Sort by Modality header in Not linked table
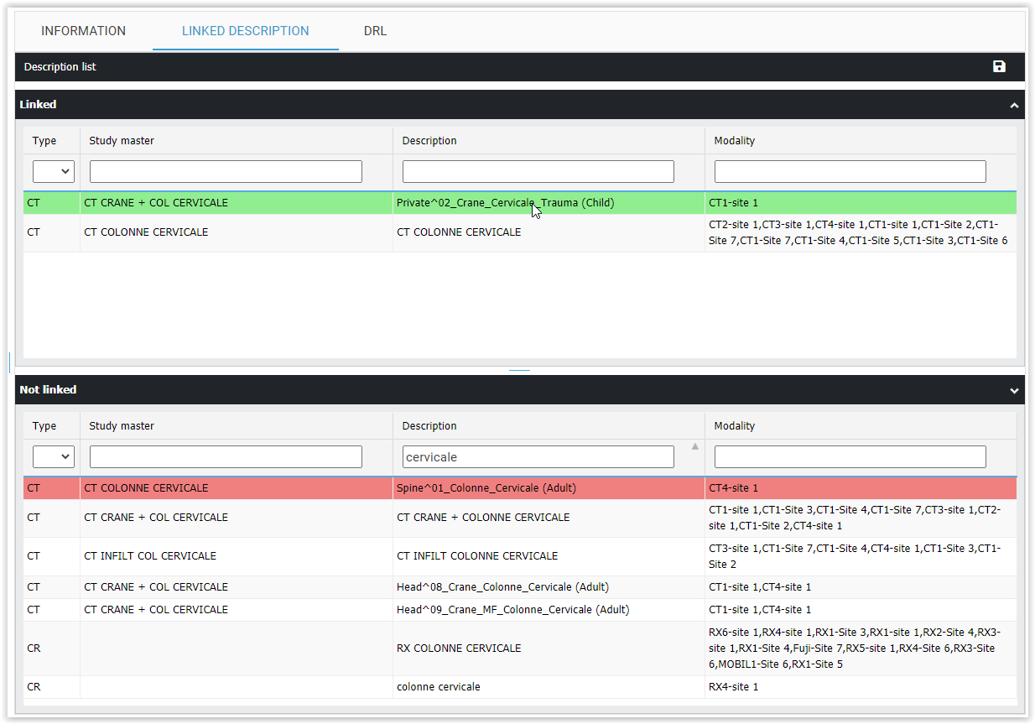The image size is (1035, 724). click(735, 426)
